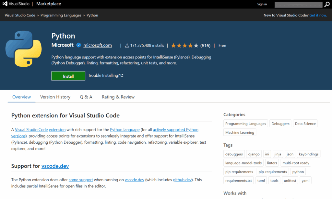Image resolution: width=332 pixels, height=199 pixels.
Task: Open the Marketplace home link
Action: pos(49,4)
